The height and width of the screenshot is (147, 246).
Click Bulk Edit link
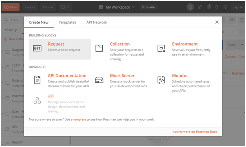(x=238, y=73)
